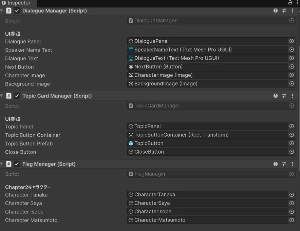Open object picker for Close Button field
The width and height of the screenshot is (300, 231).
pos(292,152)
